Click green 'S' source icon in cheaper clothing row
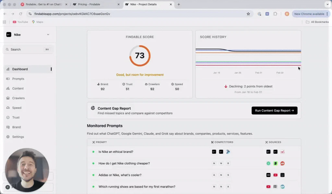Viewport: 332px width, 194px height. pyautogui.click(x=275, y=163)
